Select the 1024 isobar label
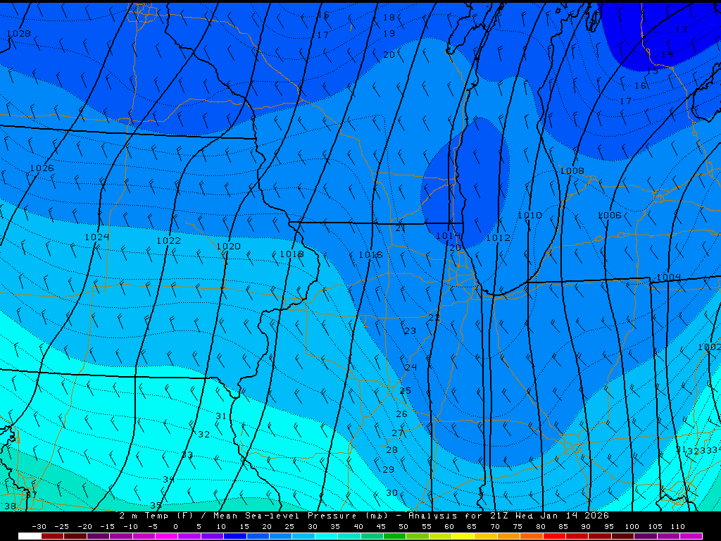Screen dimensions: 721x541 [96, 237]
